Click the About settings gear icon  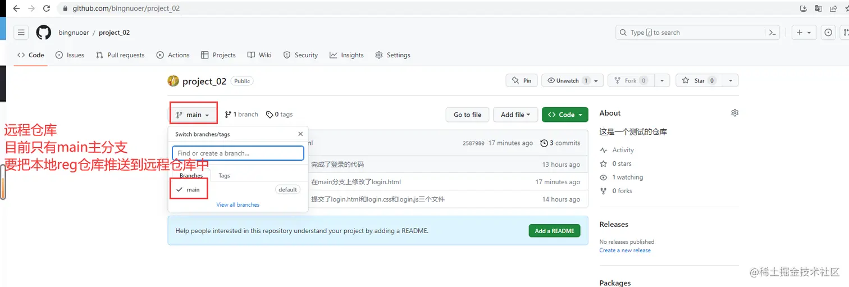coord(734,113)
